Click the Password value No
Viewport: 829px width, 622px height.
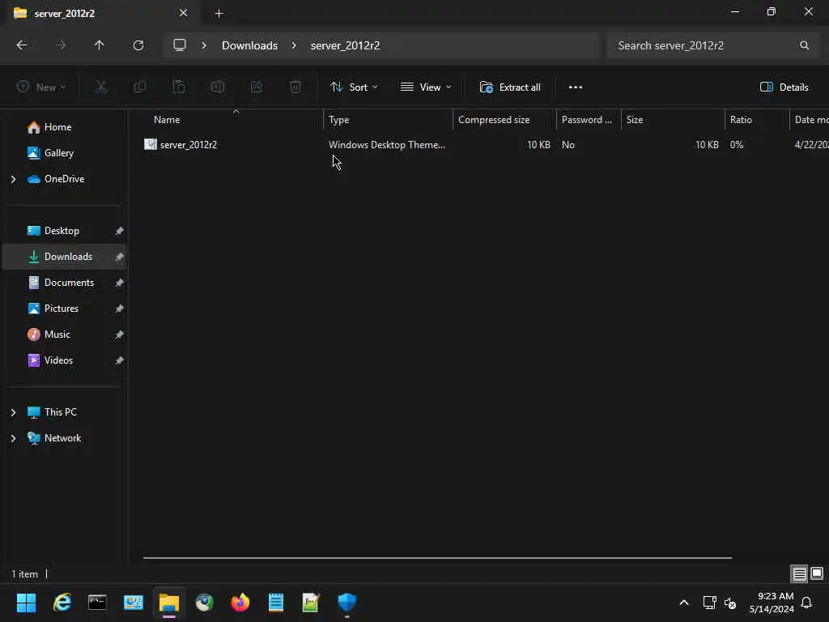coord(568,144)
